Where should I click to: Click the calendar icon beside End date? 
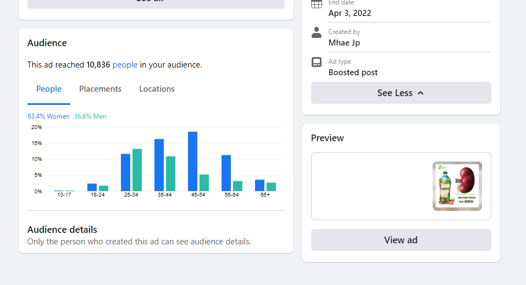(x=317, y=4)
